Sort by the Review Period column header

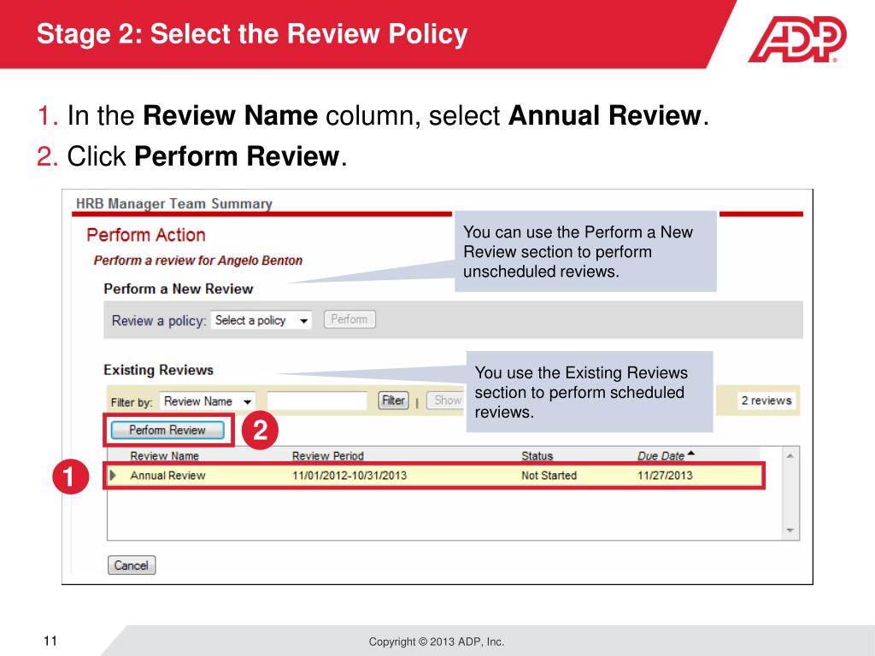tap(328, 456)
